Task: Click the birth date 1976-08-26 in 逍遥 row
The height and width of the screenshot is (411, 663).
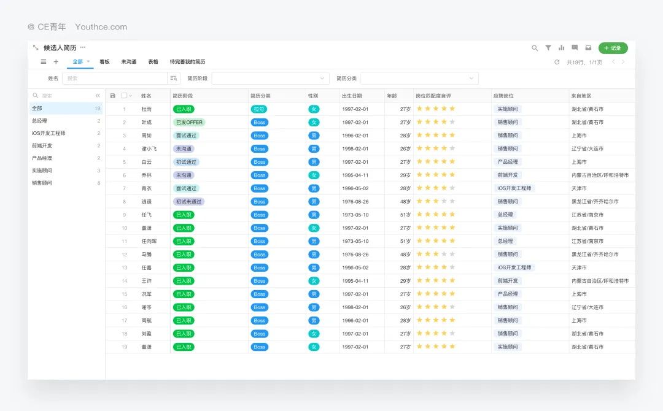Action: [355, 201]
